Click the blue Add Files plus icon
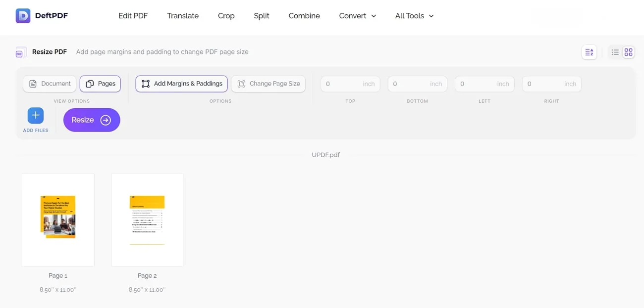 coord(36,116)
